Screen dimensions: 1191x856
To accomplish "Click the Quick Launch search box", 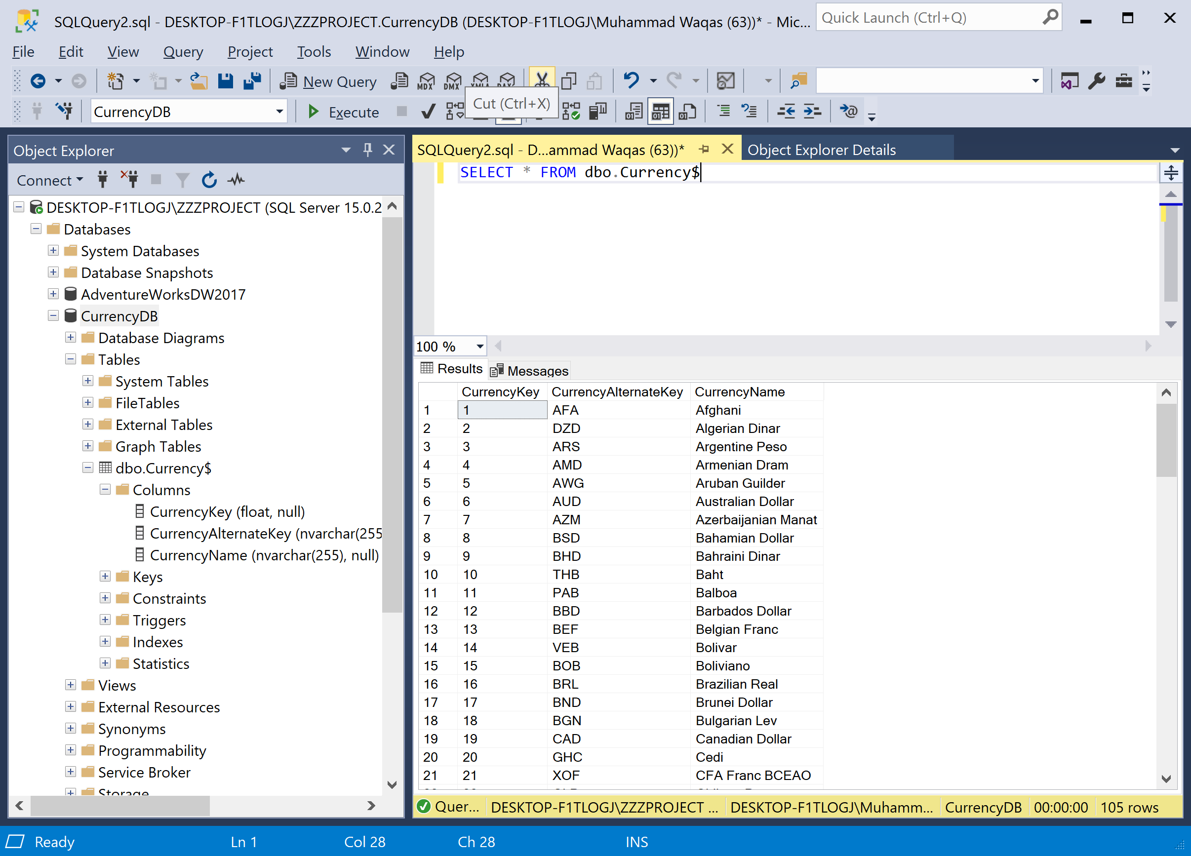I will coord(929,18).
